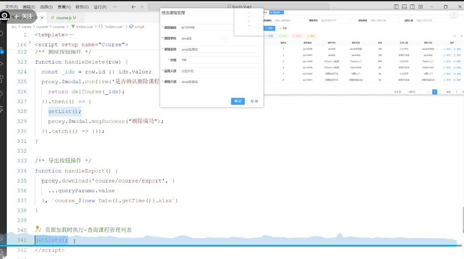Toggle the search-bar visibility icon above table
The image size is (464, 259).
[x=455, y=36]
